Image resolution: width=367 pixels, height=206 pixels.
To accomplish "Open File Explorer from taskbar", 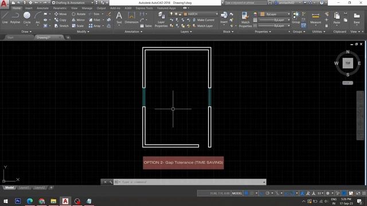I will click(53, 201).
